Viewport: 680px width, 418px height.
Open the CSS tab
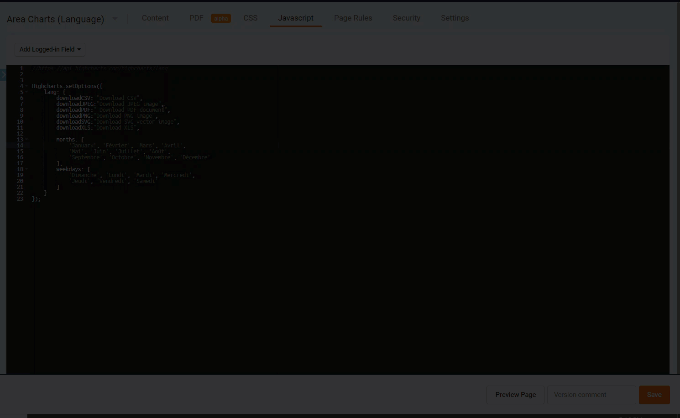[251, 18]
